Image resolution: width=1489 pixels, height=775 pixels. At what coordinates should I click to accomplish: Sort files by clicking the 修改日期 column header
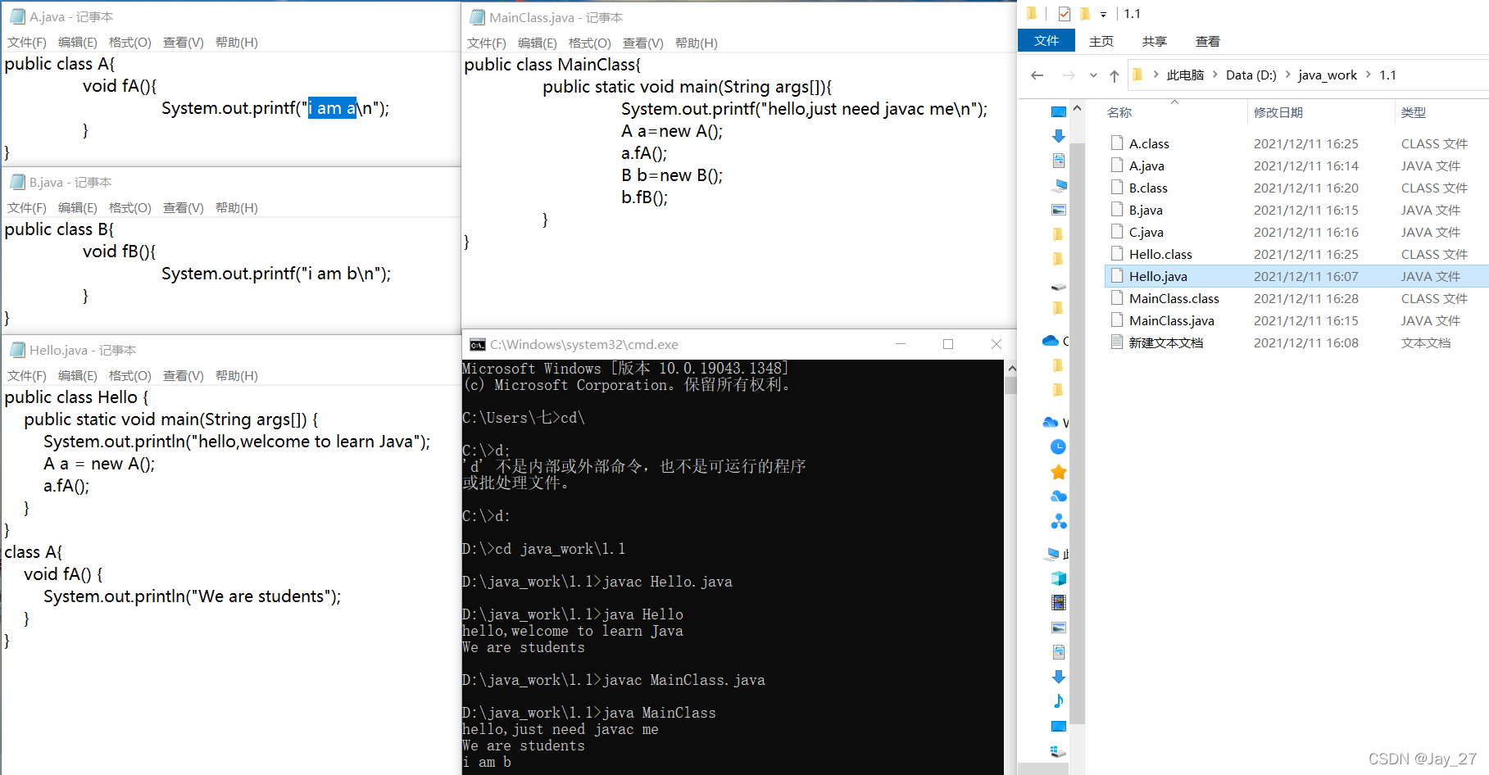tap(1281, 112)
